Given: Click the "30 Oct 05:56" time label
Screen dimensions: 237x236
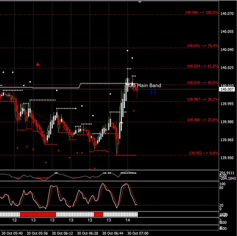Looking at the screenshot, I should (x=38, y=233).
